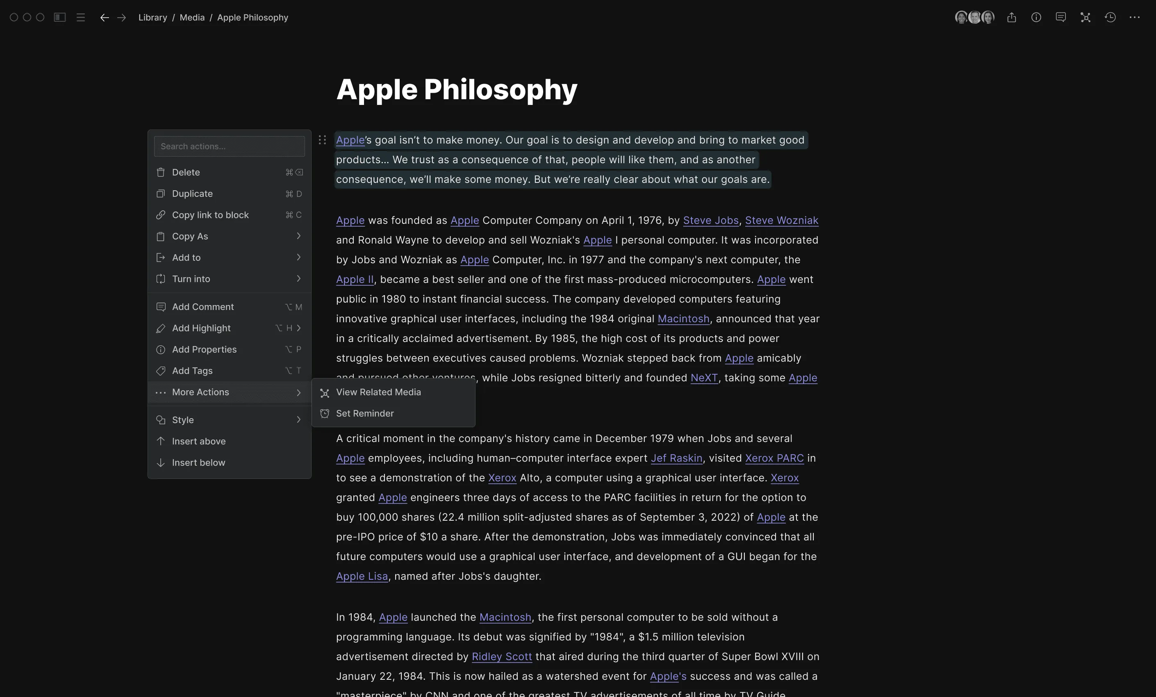The width and height of the screenshot is (1156, 697).
Task: Open the outline list icon in toolbar
Action: [81, 17]
